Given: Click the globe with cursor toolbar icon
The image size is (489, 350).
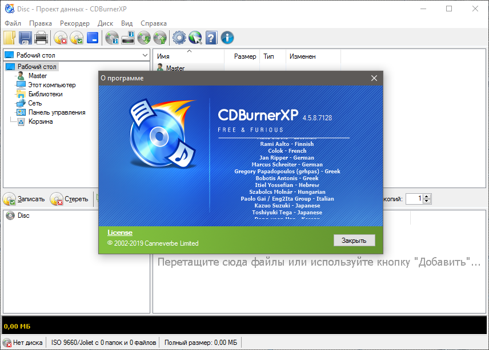Looking at the screenshot, I should click(x=195, y=38).
